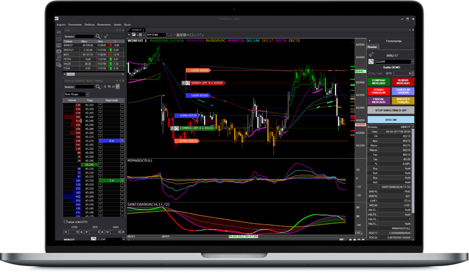The height and width of the screenshot is (273, 469).
Task: Expand the CLEAR broker dropdown in the Router
Action: [412, 62]
